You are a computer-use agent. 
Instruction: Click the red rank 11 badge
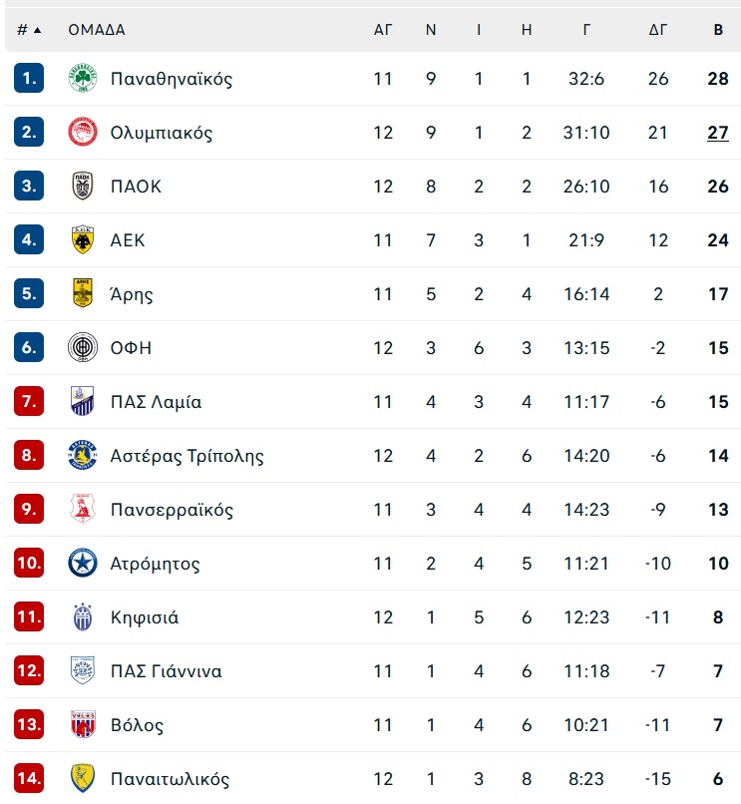[x=29, y=616]
